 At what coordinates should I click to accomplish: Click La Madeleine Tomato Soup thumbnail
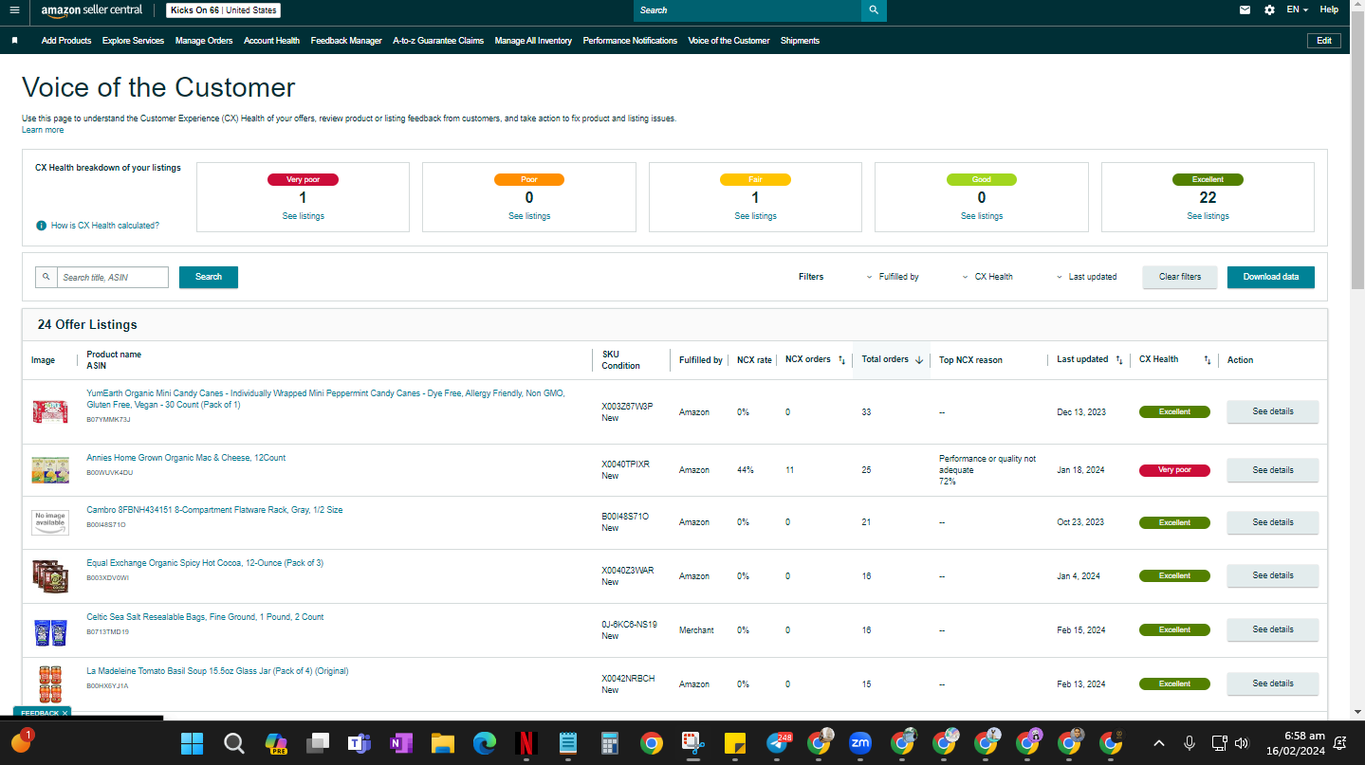[50, 683]
